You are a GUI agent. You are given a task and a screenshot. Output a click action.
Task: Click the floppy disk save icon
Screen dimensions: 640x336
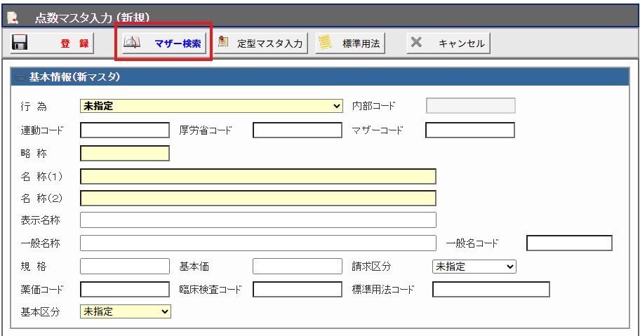20,43
